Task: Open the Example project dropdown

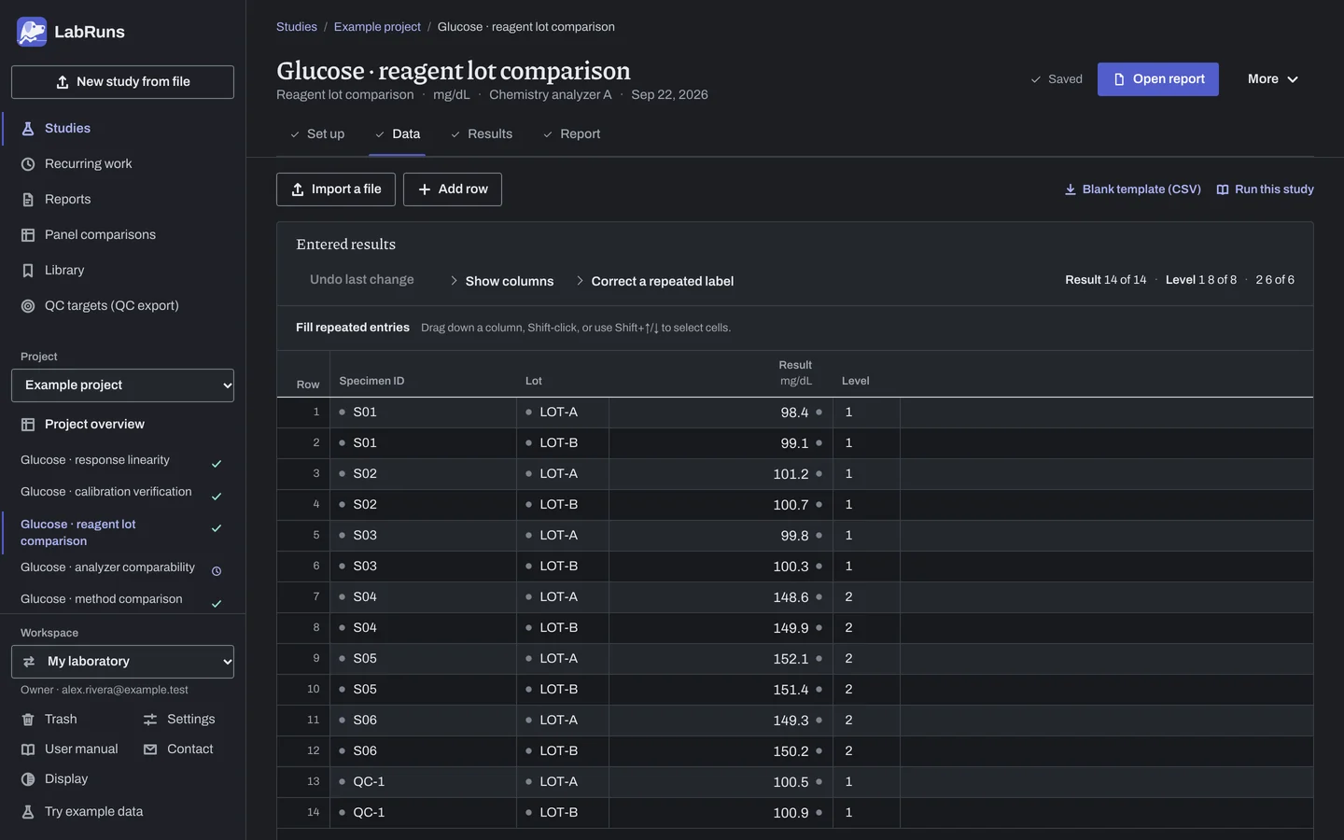Action: point(122,385)
